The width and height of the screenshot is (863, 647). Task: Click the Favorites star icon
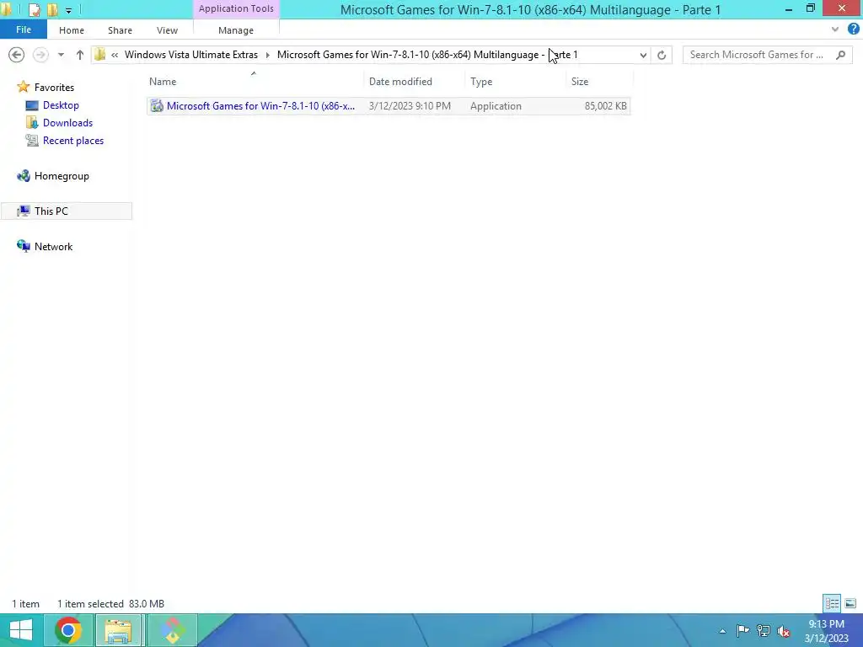[x=23, y=87]
